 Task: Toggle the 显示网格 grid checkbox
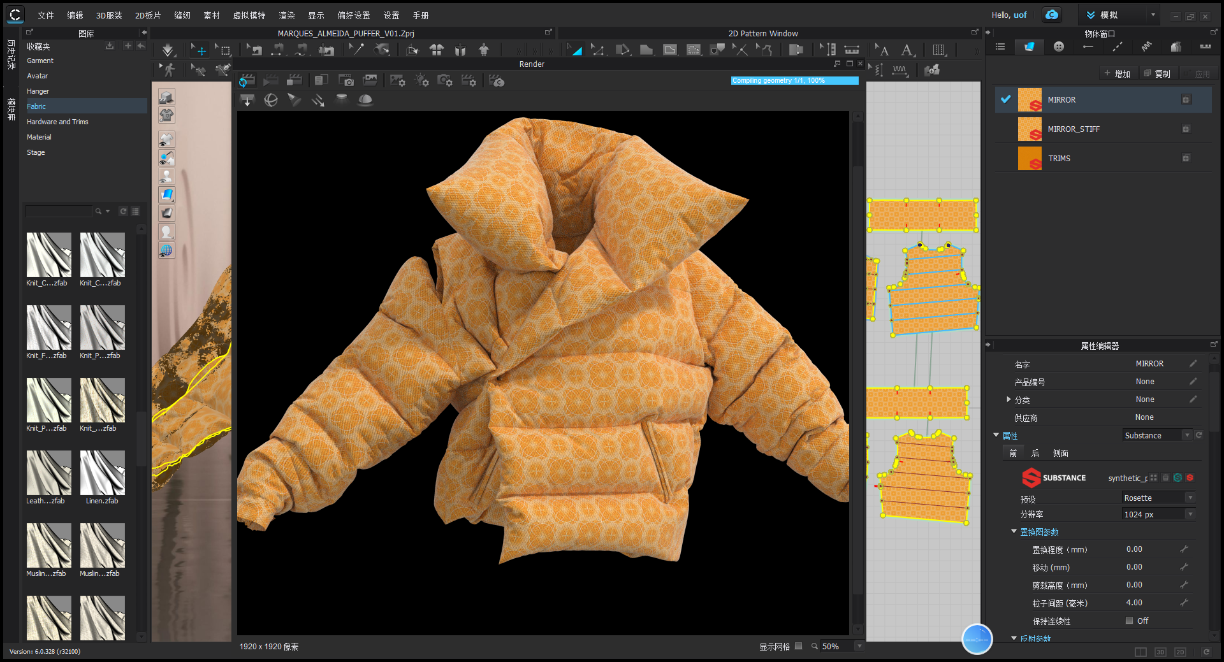[799, 646]
